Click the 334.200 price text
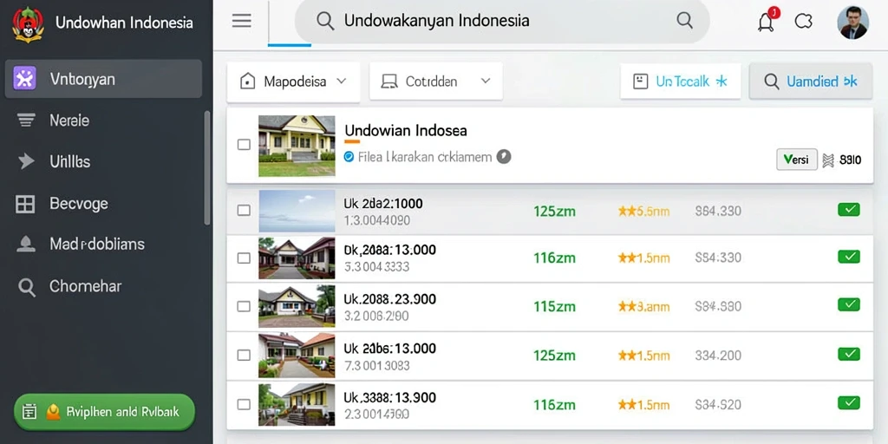The height and width of the screenshot is (444, 888). (x=718, y=356)
